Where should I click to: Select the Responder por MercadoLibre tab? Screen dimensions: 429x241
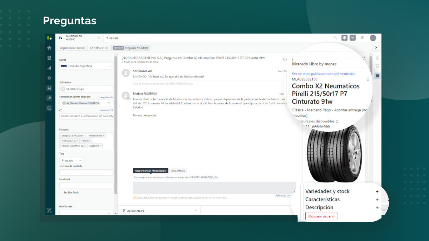pos(151,171)
